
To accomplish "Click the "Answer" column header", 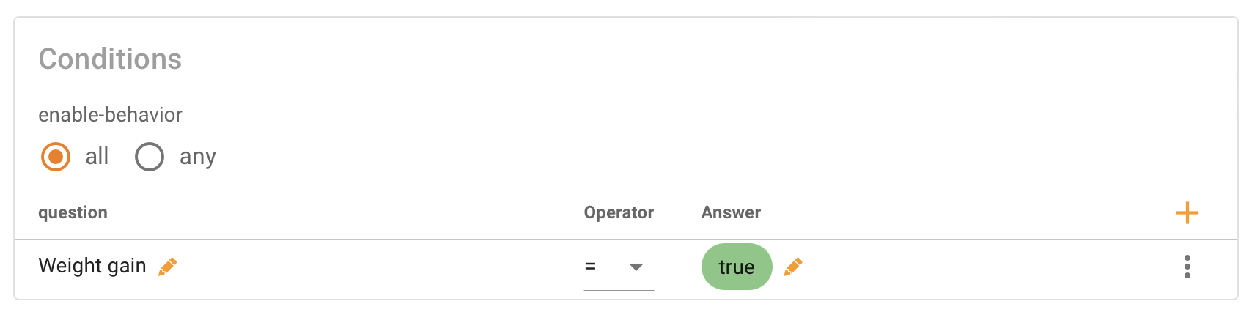I will [x=731, y=212].
